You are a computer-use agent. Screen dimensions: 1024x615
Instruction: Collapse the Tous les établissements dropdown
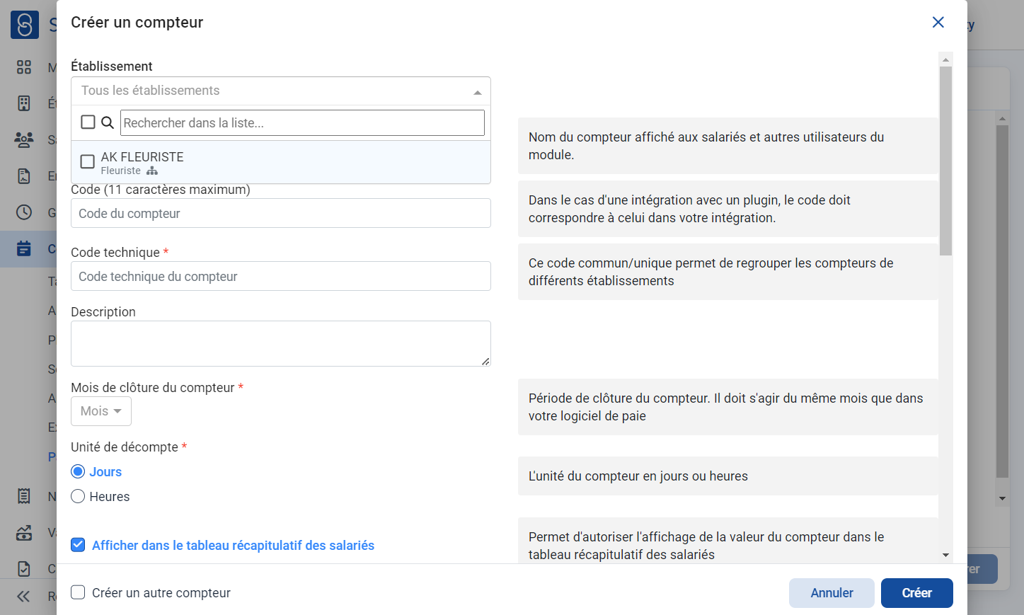[x=281, y=91]
